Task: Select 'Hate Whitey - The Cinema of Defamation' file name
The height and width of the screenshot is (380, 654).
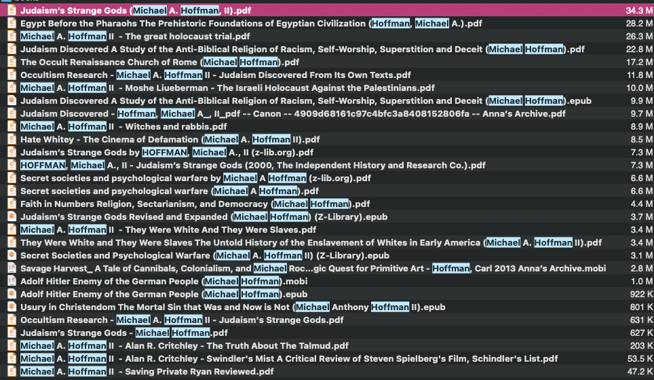Action: [x=170, y=139]
